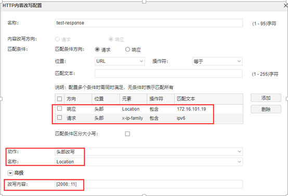The height and width of the screenshot is (196, 288).
Task: Edit the 名称 field containing test-response
Action: click(x=149, y=23)
